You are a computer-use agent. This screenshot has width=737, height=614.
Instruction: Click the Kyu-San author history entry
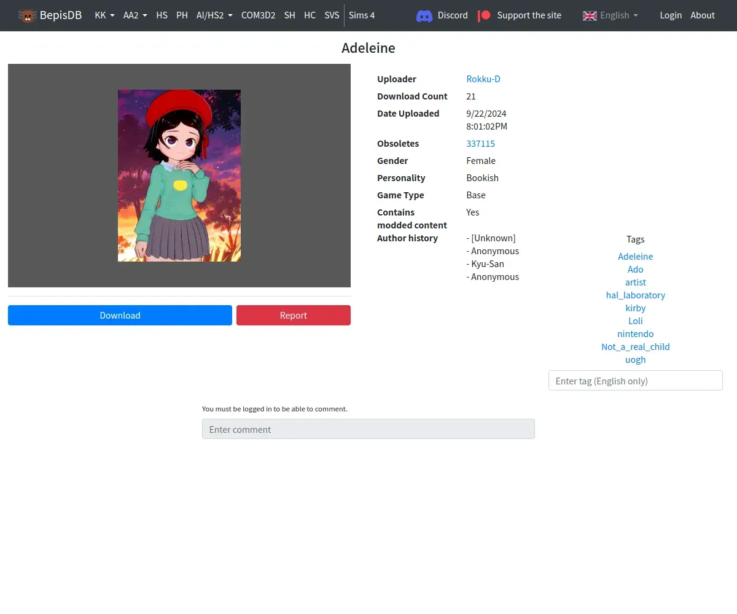tap(485, 263)
